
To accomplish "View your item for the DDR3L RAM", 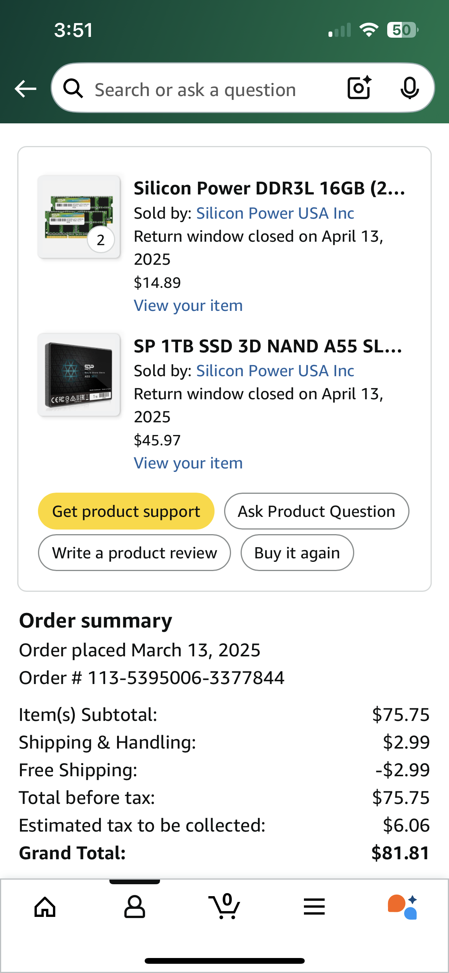I will tap(188, 306).
